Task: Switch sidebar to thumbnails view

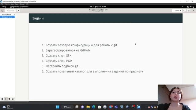Action: [x=2, y=99]
